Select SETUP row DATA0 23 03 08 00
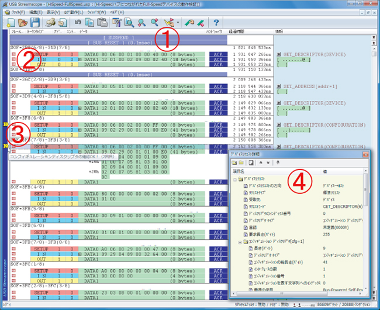The image size is (380, 310). 119,292
